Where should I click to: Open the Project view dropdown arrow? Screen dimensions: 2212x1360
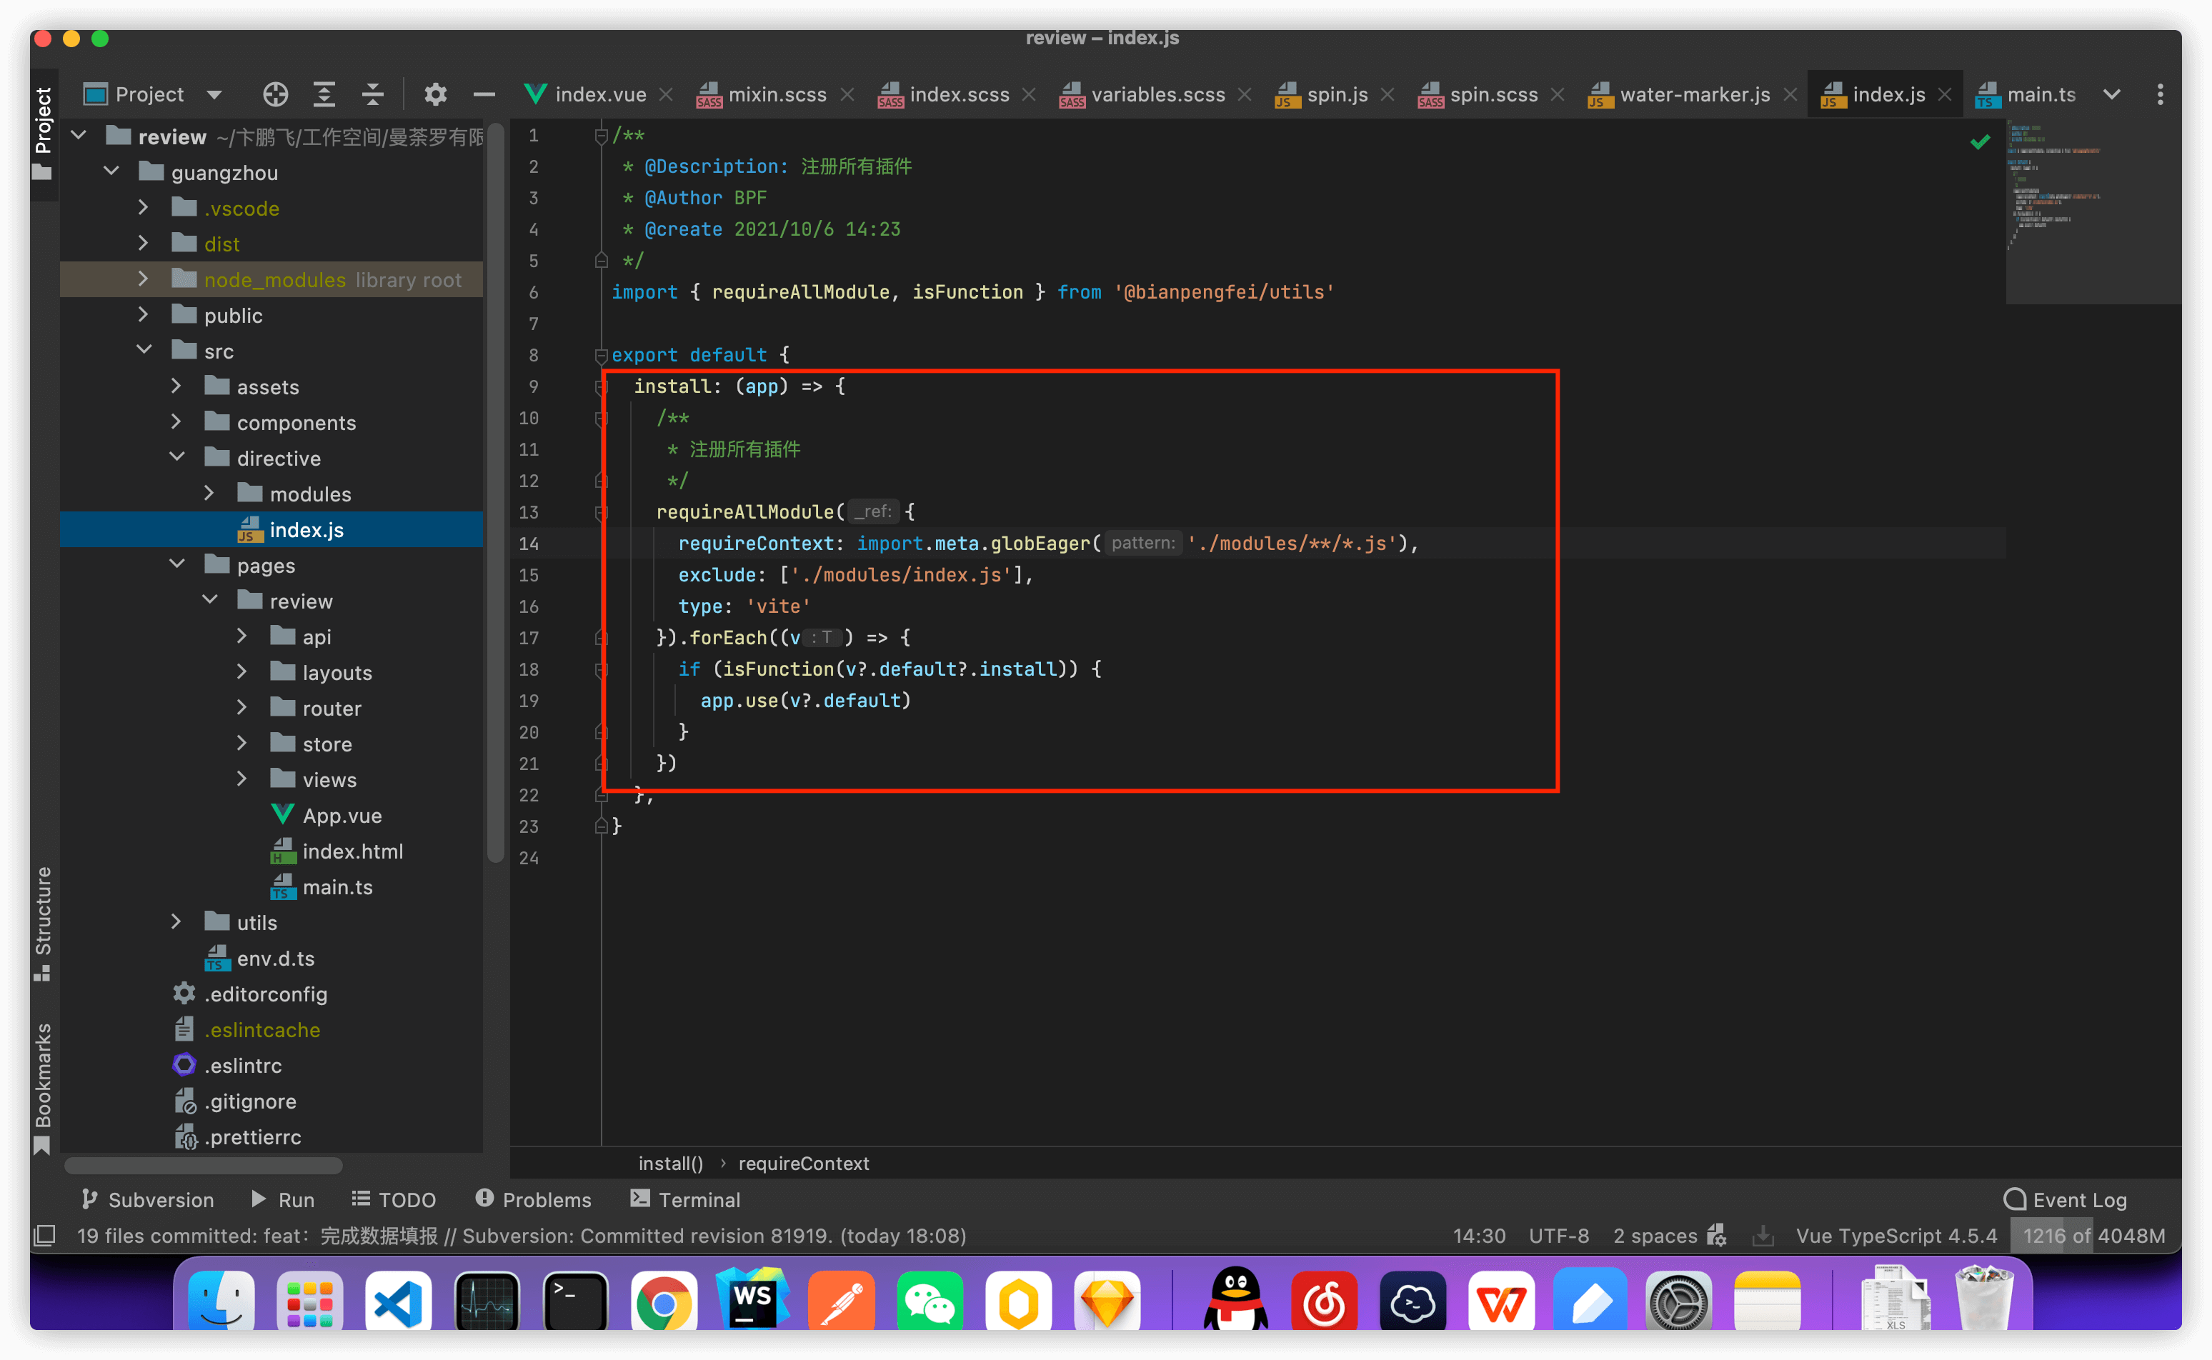point(214,94)
